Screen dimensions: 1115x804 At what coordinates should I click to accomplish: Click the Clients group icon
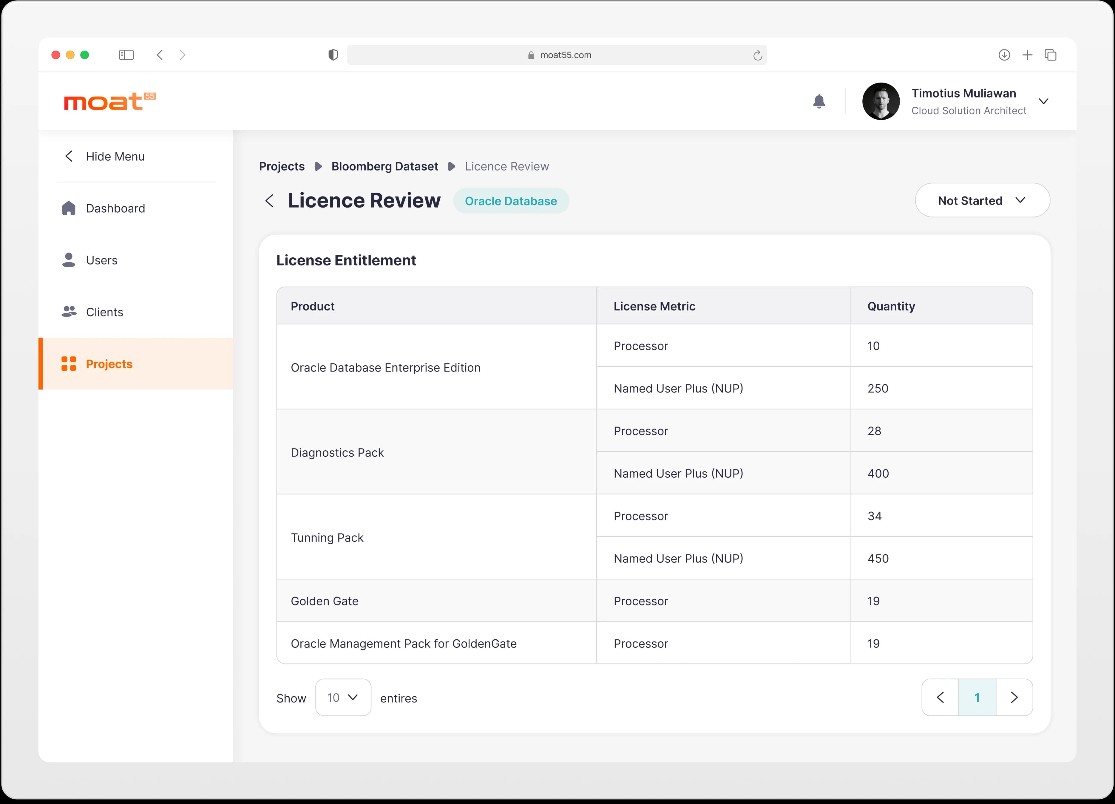[x=69, y=312]
